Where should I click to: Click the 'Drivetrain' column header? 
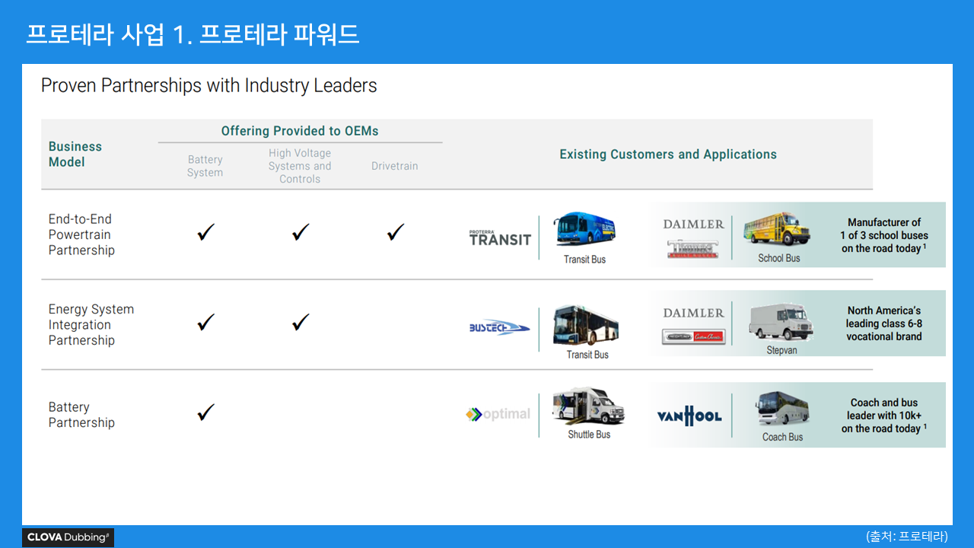coord(395,166)
